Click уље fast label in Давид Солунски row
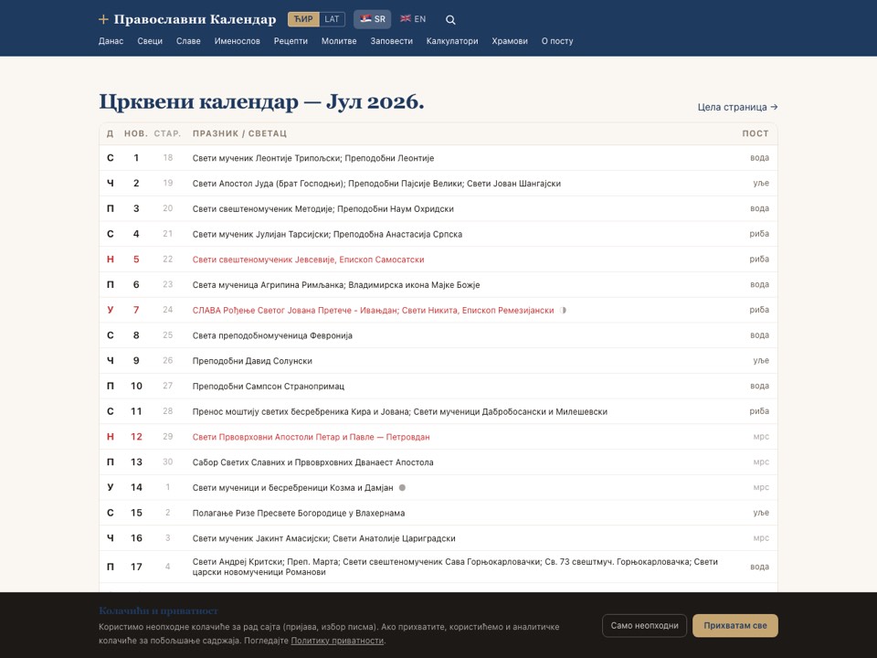This screenshot has height=658, width=877. [x=761, y=361]
